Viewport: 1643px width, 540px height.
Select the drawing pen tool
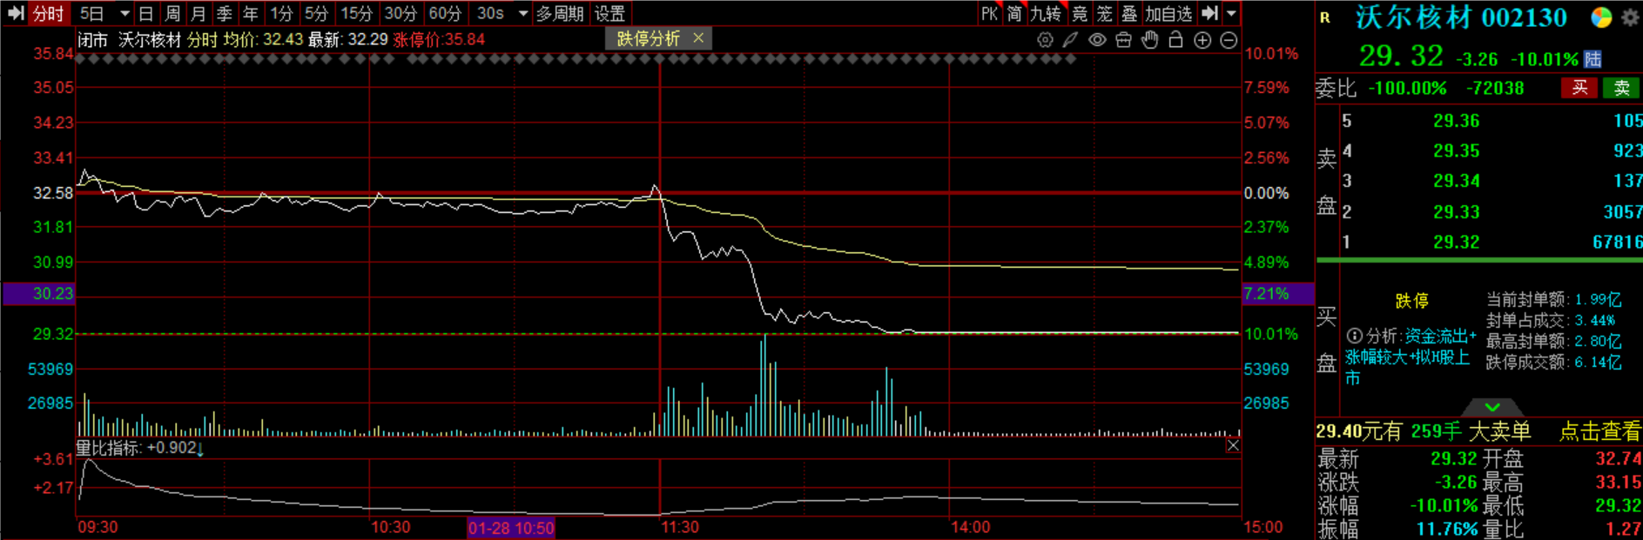[x=1071, y=40]
